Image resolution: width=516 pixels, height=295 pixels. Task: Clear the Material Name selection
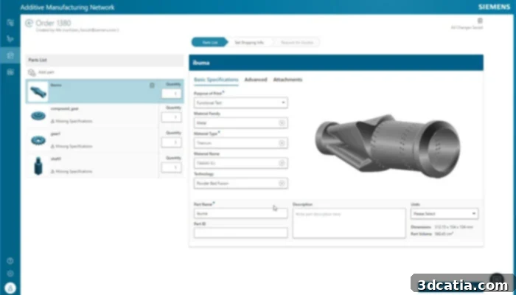pos(282,163)
